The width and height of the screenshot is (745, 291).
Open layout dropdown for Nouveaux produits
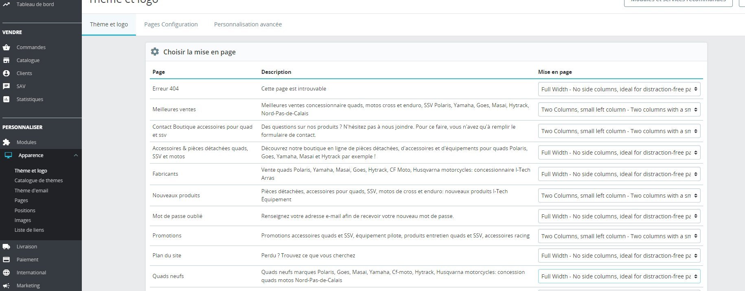pos(619,196)
